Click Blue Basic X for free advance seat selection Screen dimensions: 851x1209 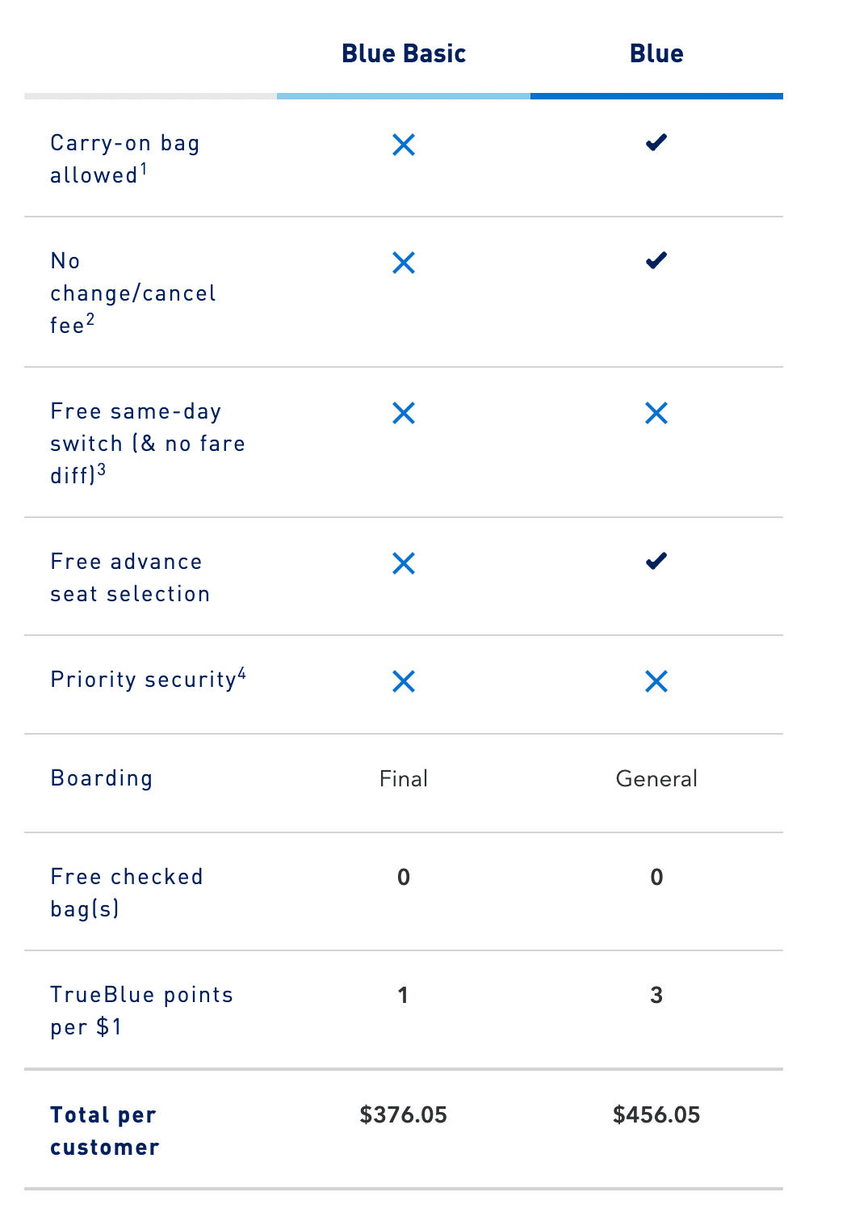pyautogui.click(x=404, y=563)
